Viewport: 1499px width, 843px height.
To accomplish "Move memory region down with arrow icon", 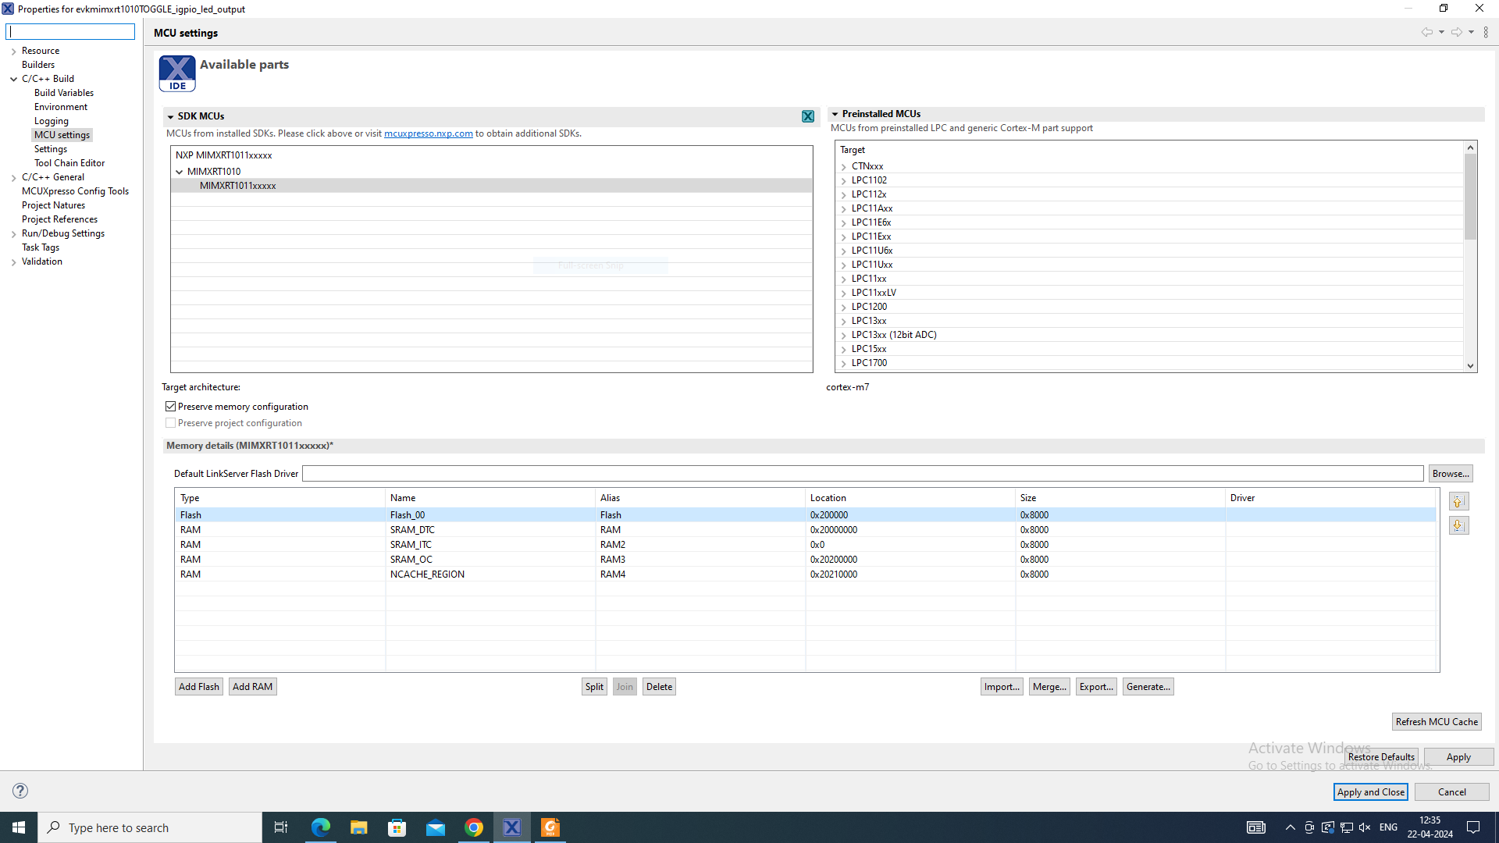I will click(x=1458, y=525).
